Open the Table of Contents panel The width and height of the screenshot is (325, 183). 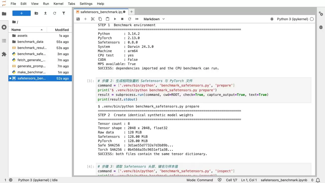point(4,41)
